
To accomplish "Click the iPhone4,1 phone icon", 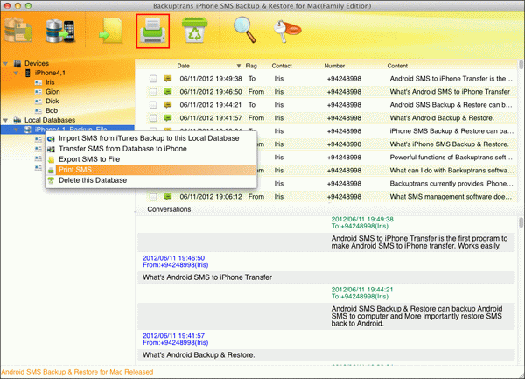I will 28,73.
